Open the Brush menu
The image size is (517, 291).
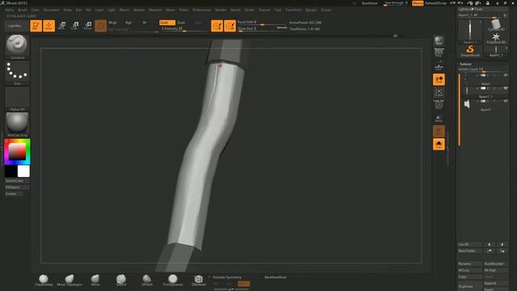(x=23, y=10)
